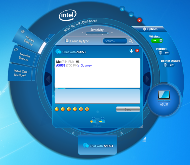This screenshot has height=165, width=190.
Task: Insert the smiling face emoticon
Action: tap(56, 109)
